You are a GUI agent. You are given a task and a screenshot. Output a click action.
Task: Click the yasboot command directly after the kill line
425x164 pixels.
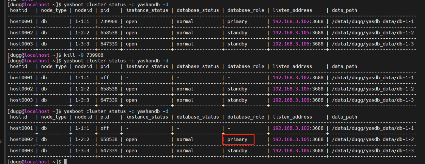click(116, 61)
